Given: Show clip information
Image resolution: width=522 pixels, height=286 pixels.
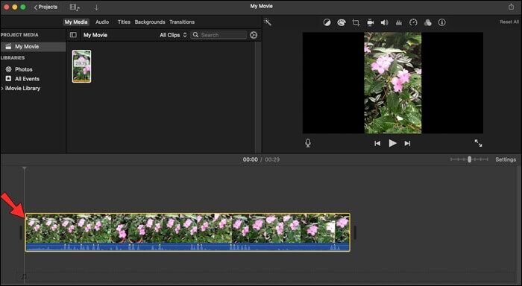Looking at the screenshot, I should [x=441, y=22].
